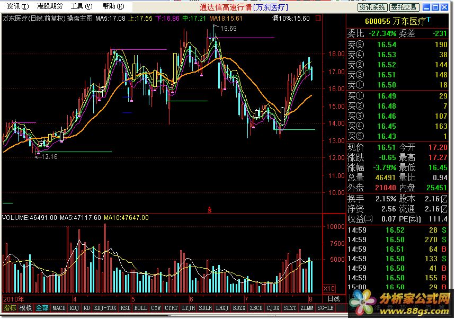The image size is (455, 319).
Task: Click the MA10:47647.00 volume label
Action: [x=126, y=218]
